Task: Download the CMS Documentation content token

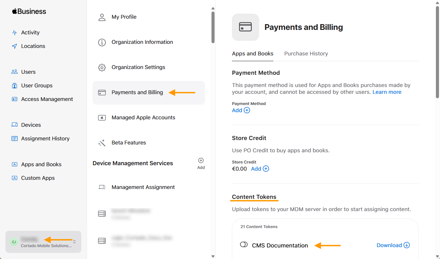Action: (393, 245)
